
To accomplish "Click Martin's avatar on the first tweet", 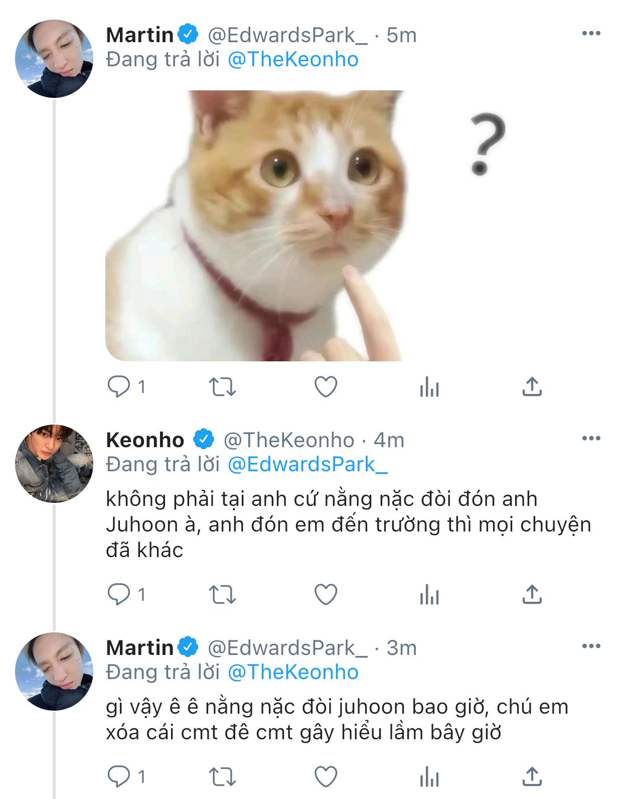I will pos(54,59).
